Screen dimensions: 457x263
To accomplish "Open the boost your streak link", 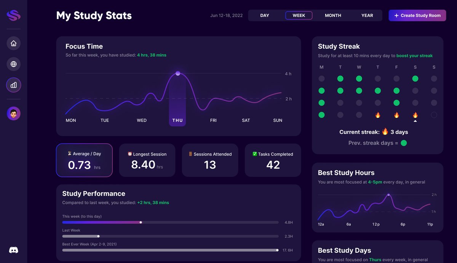I will click(414, 55).
